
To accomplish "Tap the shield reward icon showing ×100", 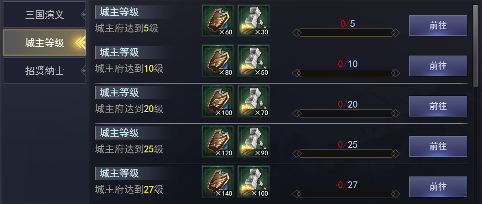I will pyautogui.click(x=218, y=101).
